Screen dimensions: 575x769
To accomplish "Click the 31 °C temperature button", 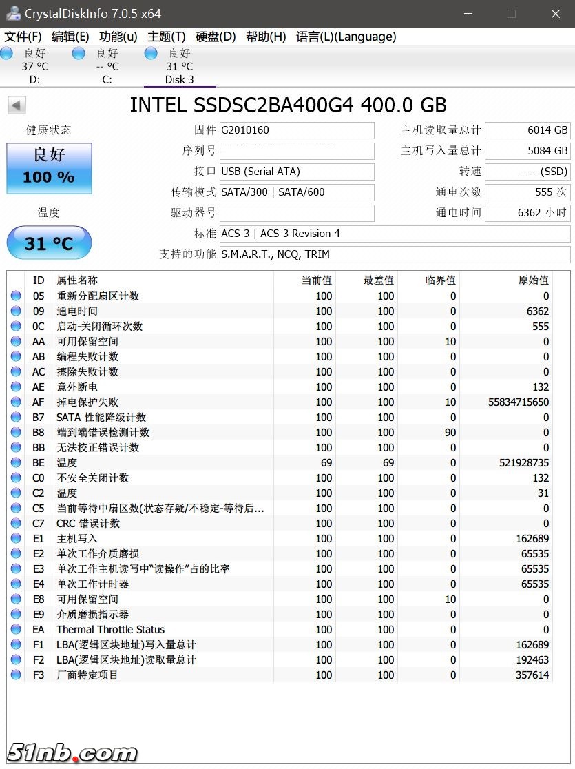I will pos(49,243).
